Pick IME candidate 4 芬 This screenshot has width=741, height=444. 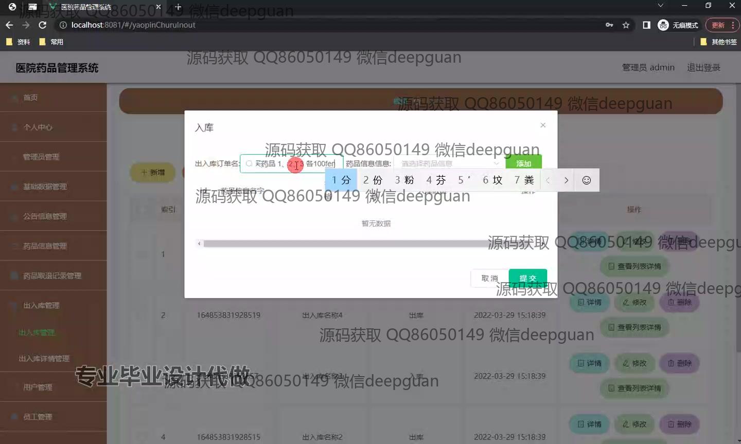point(436,180)
